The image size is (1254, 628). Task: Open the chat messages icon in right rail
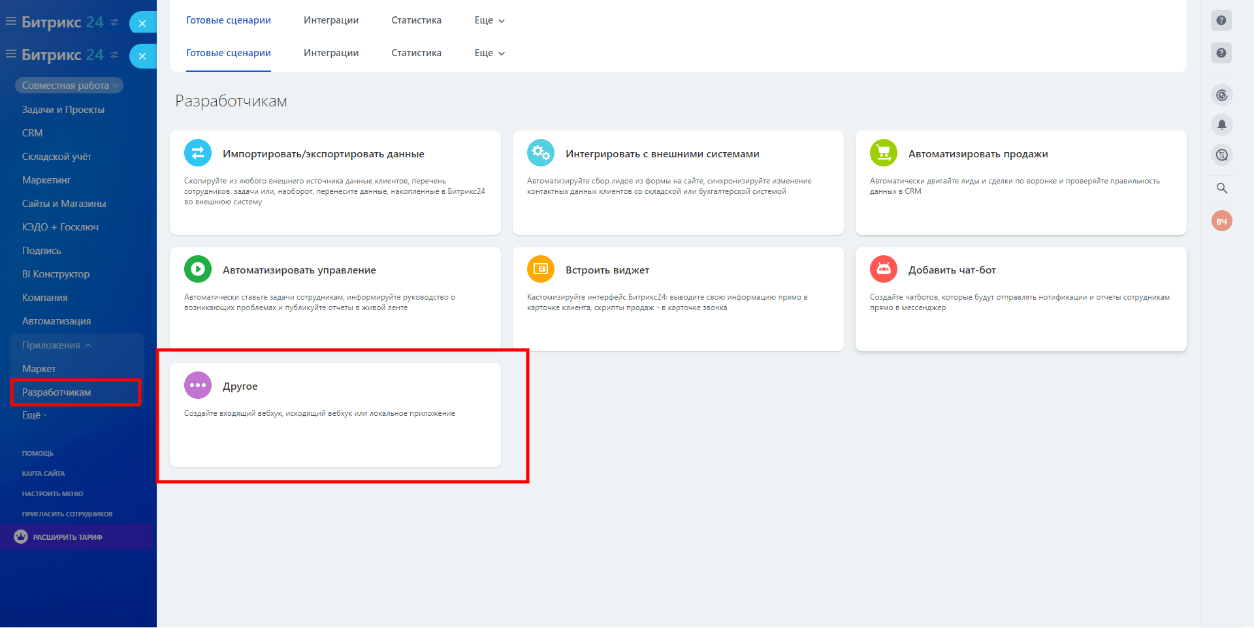pos(1222,155)
